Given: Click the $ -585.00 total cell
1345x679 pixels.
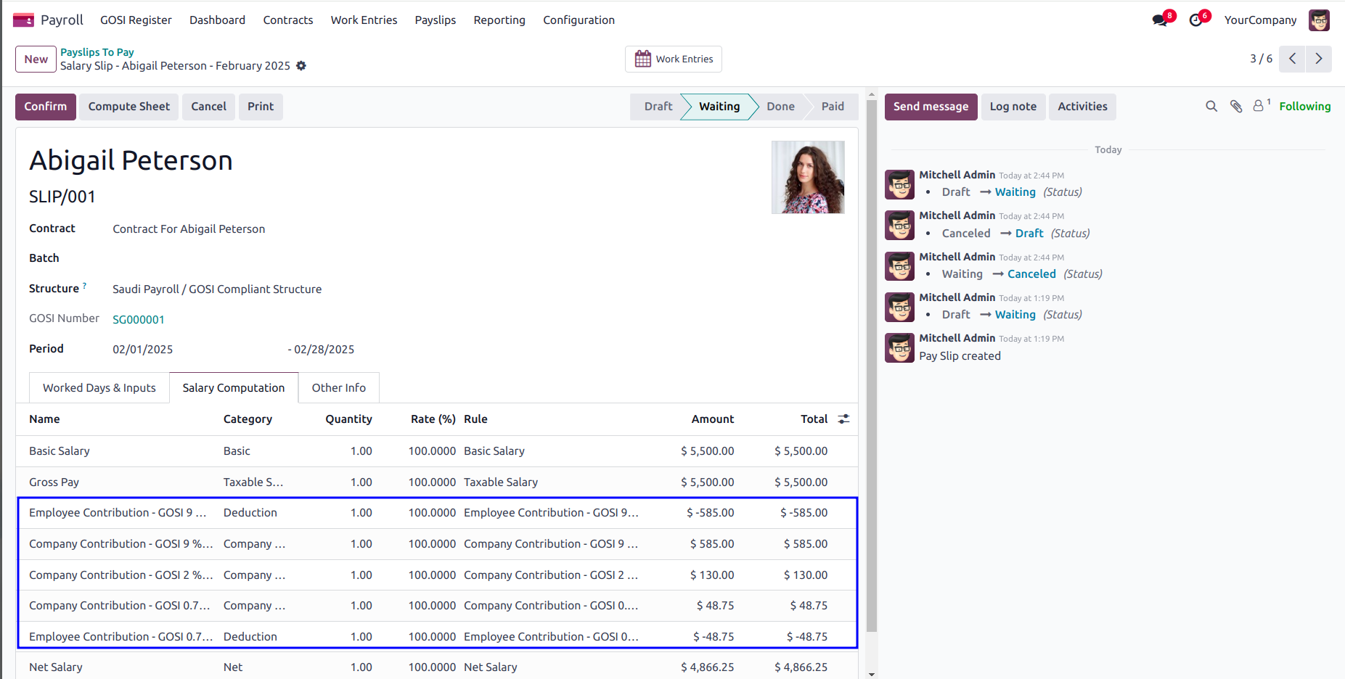Looking at the screenshot, I should click(804, 513).
